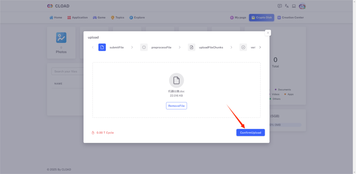Remove the file with RemoveFile button

click(x=176, y=106)
